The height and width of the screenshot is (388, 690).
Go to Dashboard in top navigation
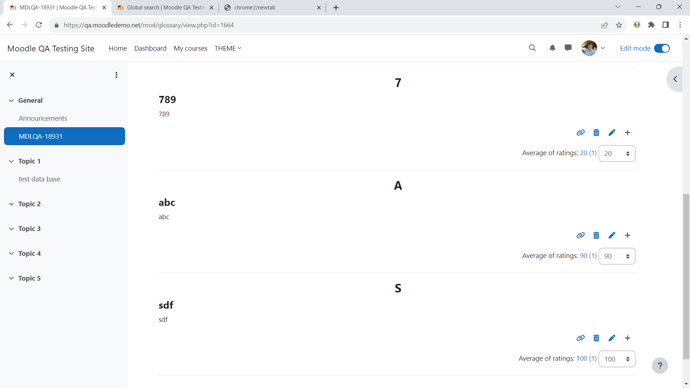150,48
